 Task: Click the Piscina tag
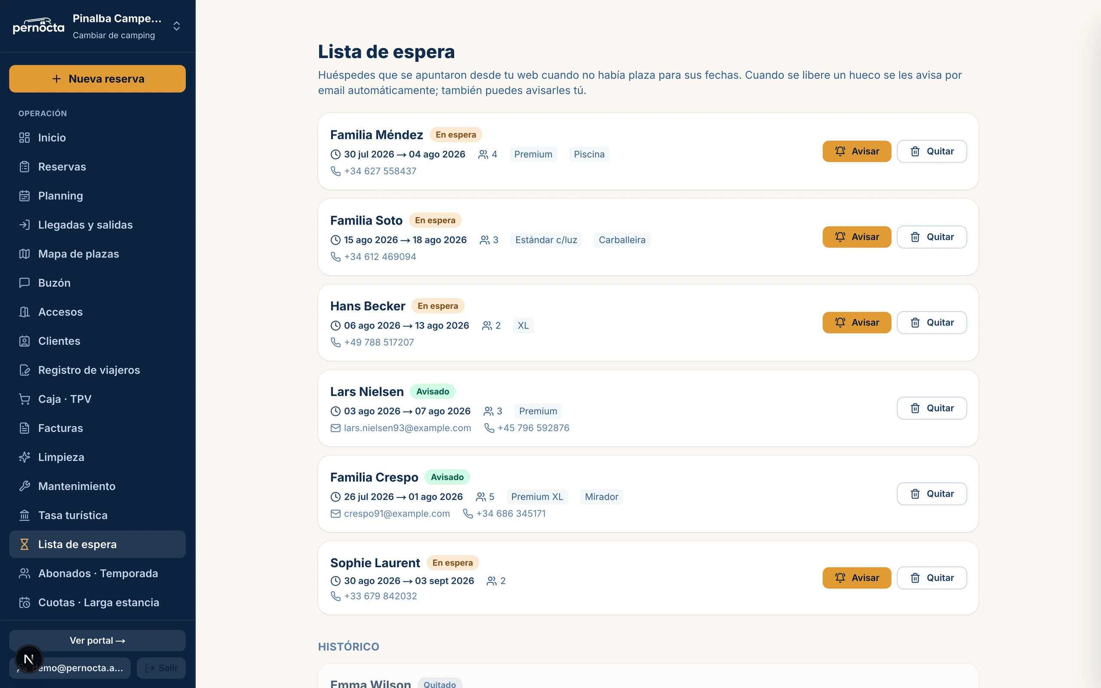tap(589, 154)
